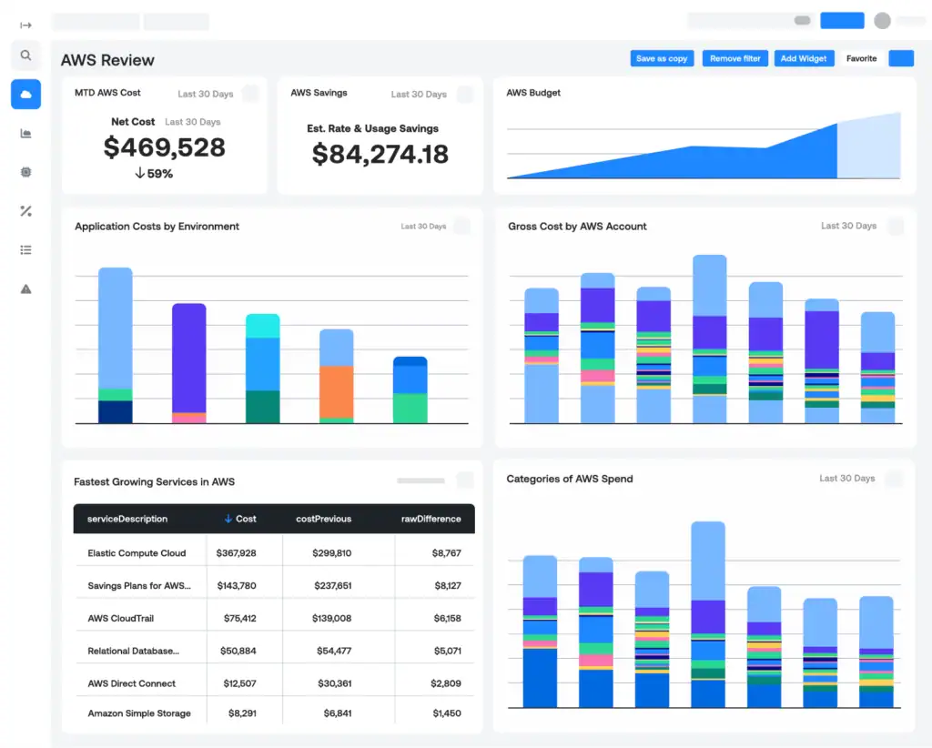This screenshot has height=748, width=932.
Task: Sort table by Cost column header
Action: tap(240, 519)
